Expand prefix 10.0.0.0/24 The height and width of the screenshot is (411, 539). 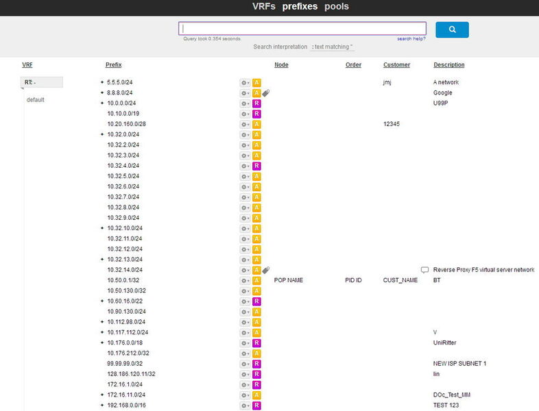point(102,103)
